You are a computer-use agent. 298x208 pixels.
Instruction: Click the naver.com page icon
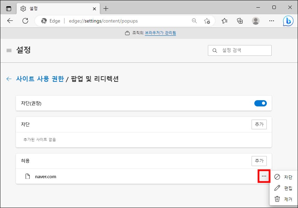coord(27,176)
